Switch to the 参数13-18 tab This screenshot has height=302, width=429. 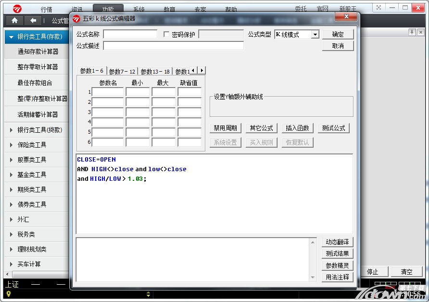coord(155,72)
